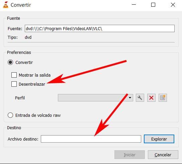Focus the Archivo destino text field
The height and width of the screenshot is (164, 182).
click(91, 139)
